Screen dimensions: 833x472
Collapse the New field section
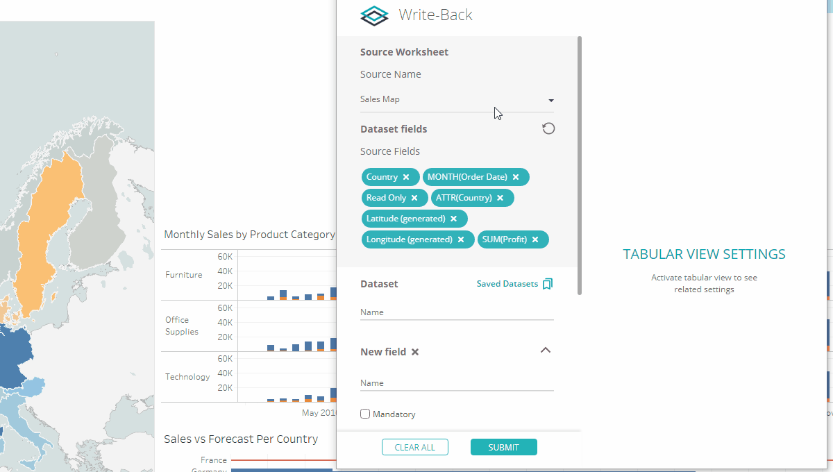pyautogui.click(x=546, y=351)
